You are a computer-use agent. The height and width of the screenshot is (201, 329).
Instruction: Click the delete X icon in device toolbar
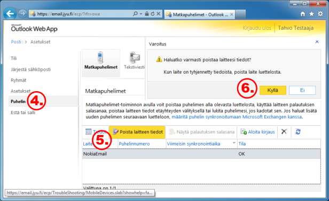click(x=284, y=132)
